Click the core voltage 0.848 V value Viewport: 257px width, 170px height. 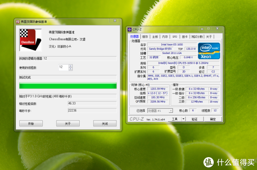coord(188,57)
